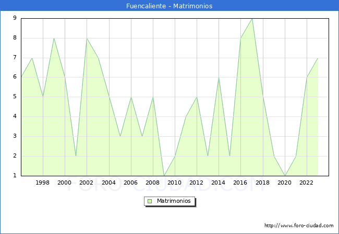Click y-axis label 6

pyautogui.click(x=15, y=77)
